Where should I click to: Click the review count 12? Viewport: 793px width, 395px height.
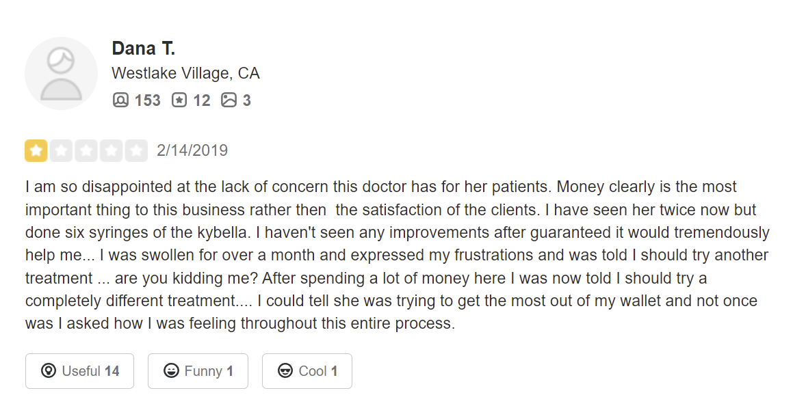click(x=201, y=100)
